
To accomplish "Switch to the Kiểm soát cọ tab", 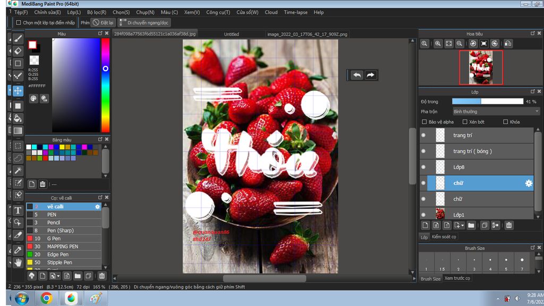I will (444, 237).
